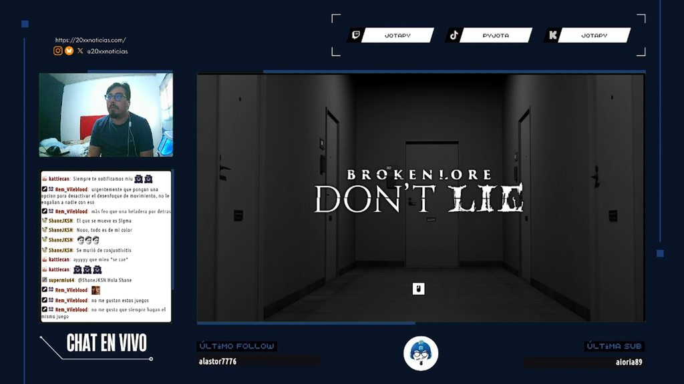Click the mouse prompt icon in the game
The height and width of the screenshot is (384, 684).
(x=418, y=289)
